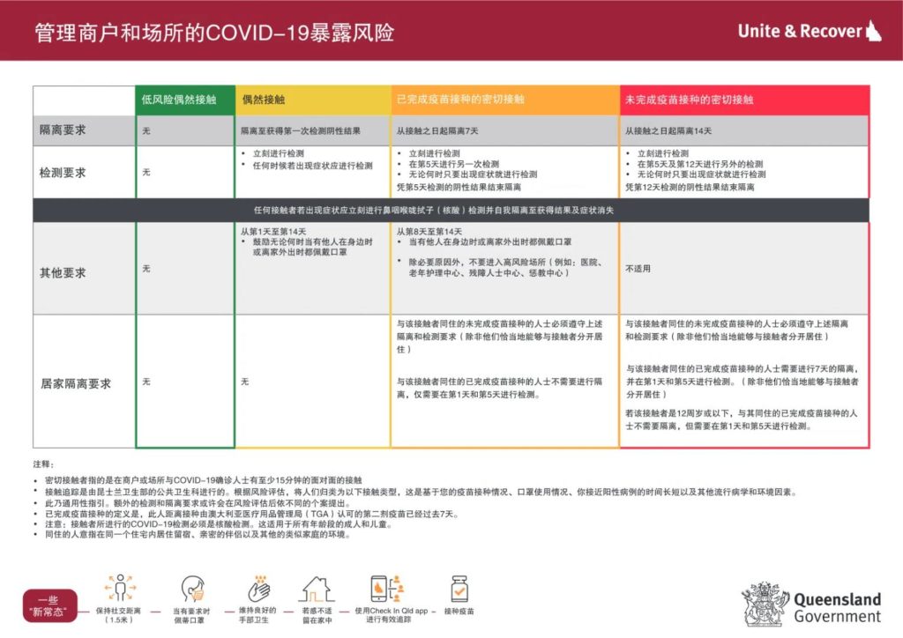The image size is (903, 638).
Task: Click the 'Queensland Government' wordmark
Action: [x=838, y=607]
